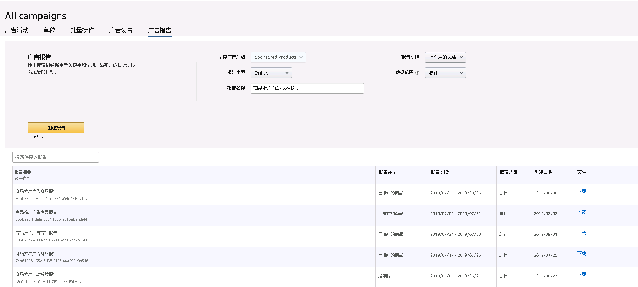Click period 2019/05/01 - 2019/06/27
The image size is (638, 287).
455,276
